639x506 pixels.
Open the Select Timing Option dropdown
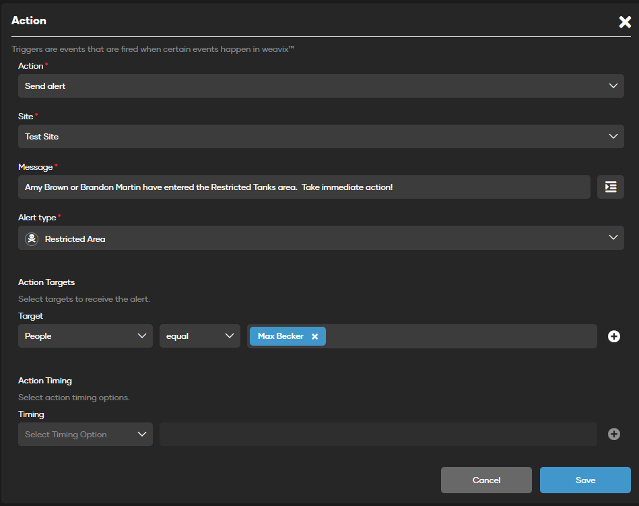pyautogui.click(x=85, y=434)
